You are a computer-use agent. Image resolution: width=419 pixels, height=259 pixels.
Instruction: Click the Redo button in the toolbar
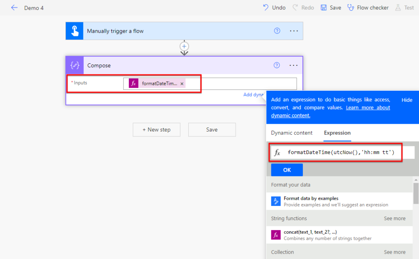tap(303, 8)
